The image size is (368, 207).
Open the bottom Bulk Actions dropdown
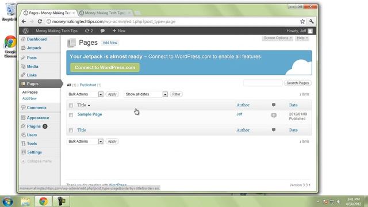click(x=85, y=141)
